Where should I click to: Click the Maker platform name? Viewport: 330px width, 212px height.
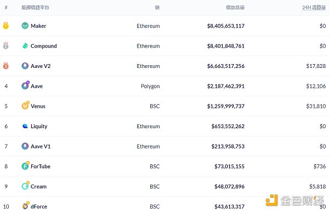(38, 26)
